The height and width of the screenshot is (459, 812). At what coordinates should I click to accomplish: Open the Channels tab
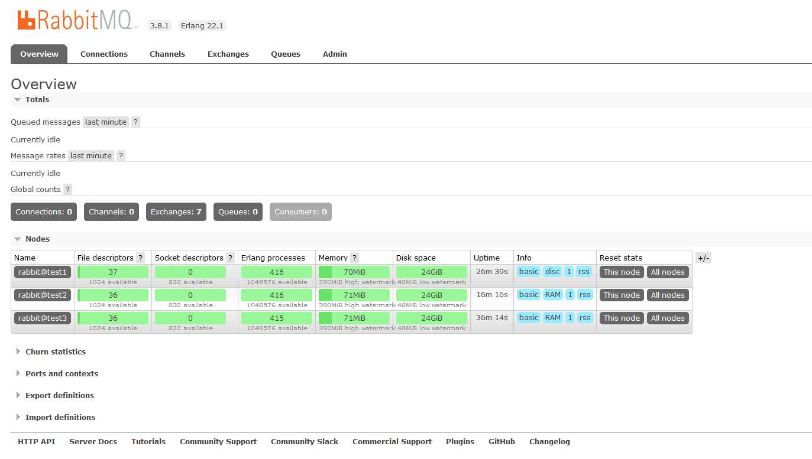(167, 54)
